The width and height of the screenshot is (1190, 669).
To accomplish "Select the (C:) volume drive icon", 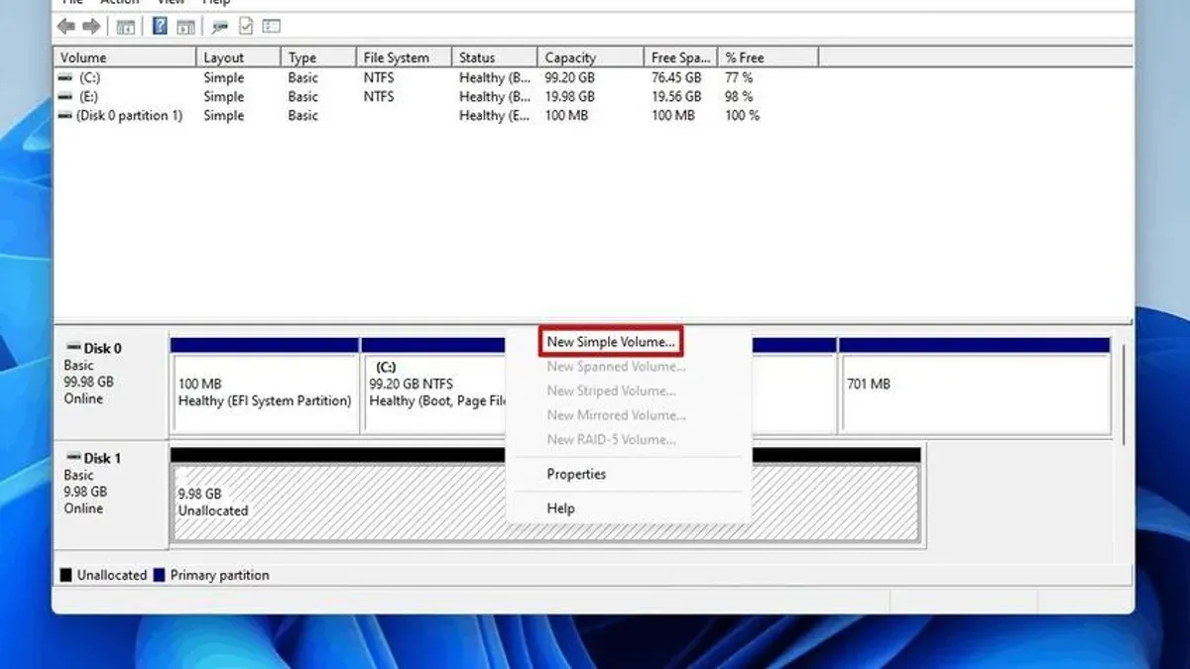I will pyautogui.click(x=65, y=77).
